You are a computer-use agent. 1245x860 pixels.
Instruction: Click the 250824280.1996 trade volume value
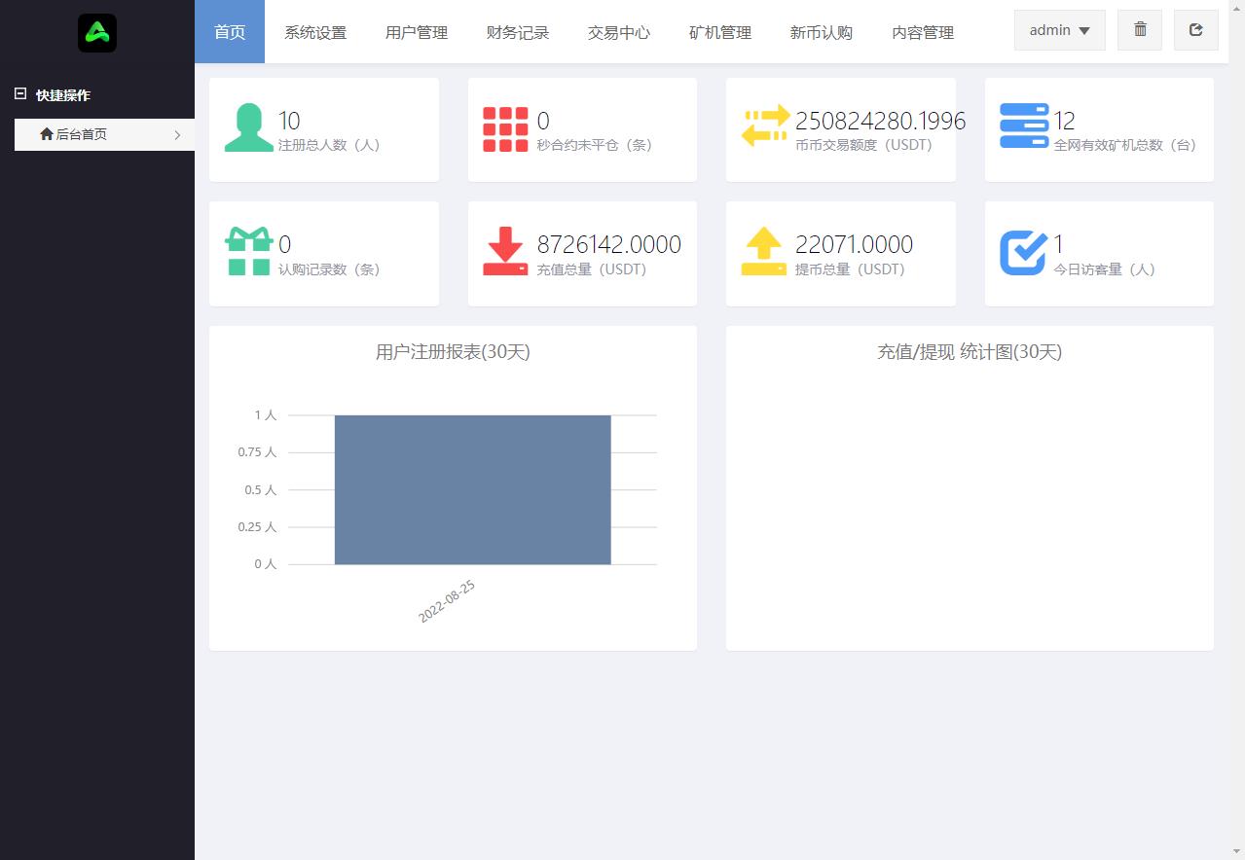881,121
